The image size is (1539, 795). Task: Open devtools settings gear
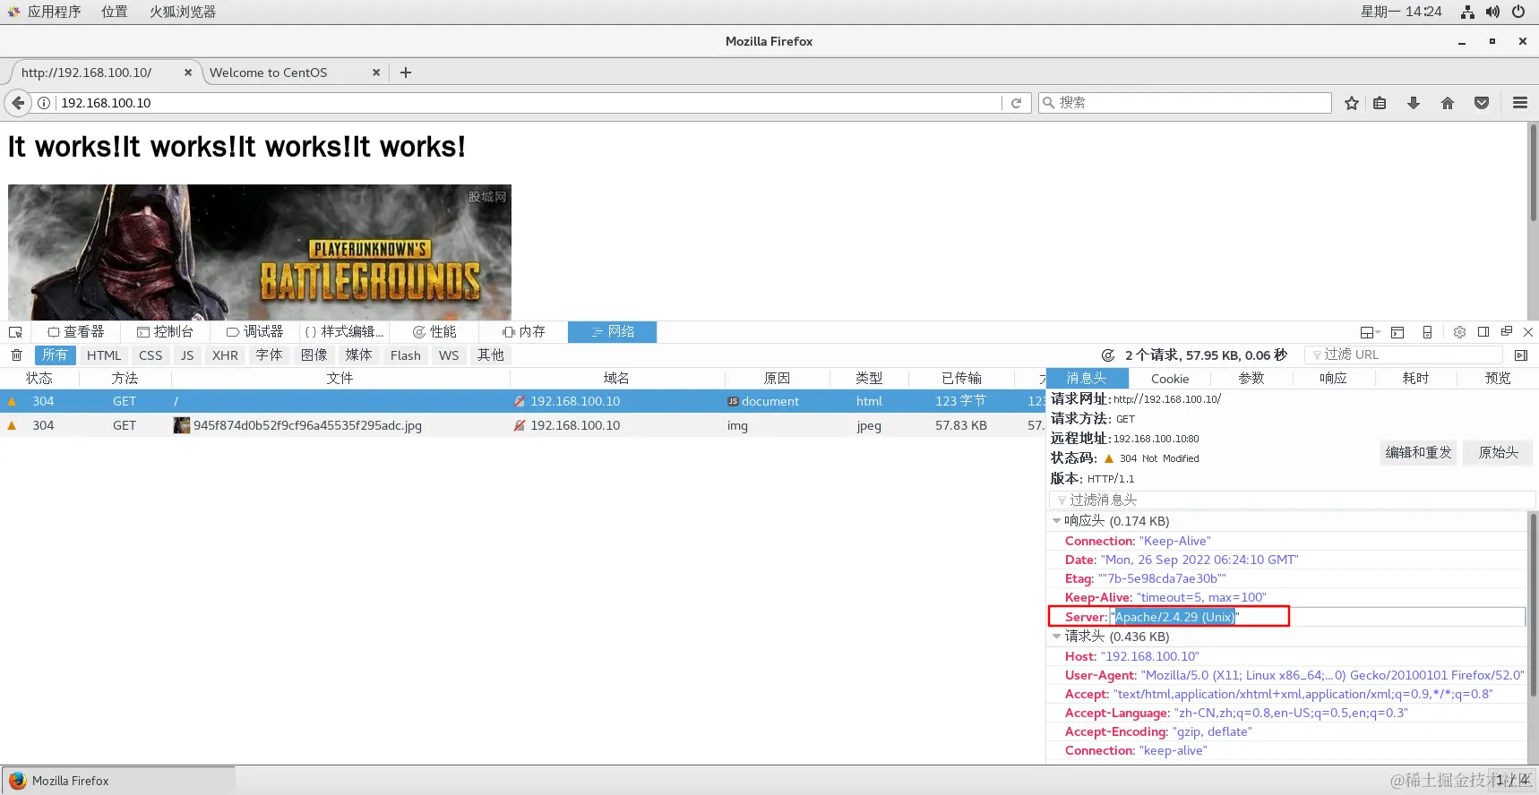[1459, 332]
